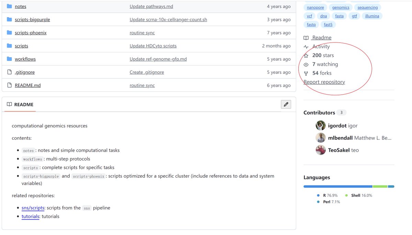Open commit 'Update pathways.md'

151,7
